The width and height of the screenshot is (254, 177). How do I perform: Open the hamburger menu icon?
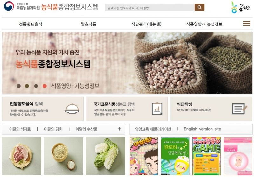[246, 24]
